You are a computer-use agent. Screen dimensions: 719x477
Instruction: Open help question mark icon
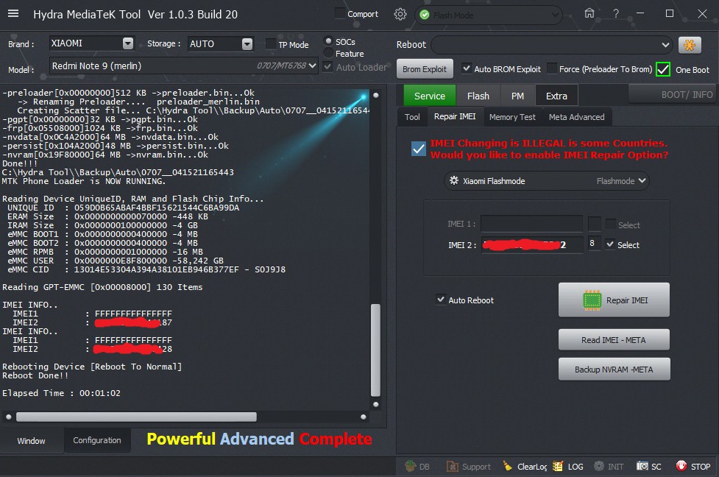[x=616, y=14]
